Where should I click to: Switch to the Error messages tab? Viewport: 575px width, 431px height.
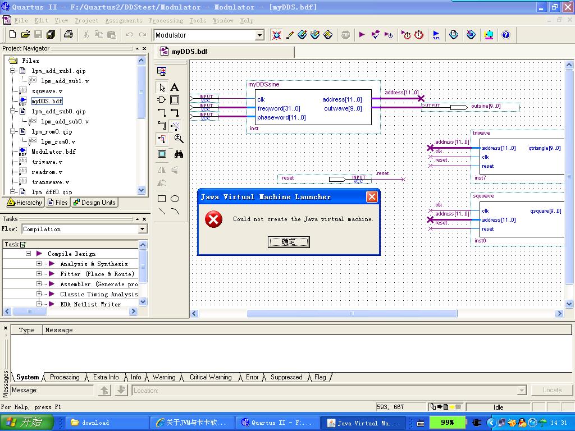pos(252,377)
